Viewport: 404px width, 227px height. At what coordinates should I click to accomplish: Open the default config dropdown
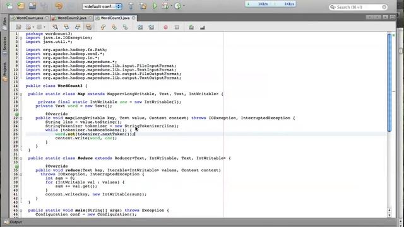(x=102, y=6)
